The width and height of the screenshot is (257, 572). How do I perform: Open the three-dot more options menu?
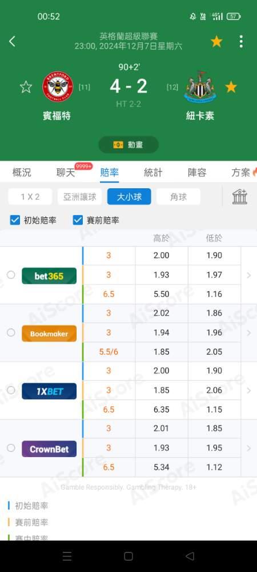pyautogui.click(x=241, y=42)
